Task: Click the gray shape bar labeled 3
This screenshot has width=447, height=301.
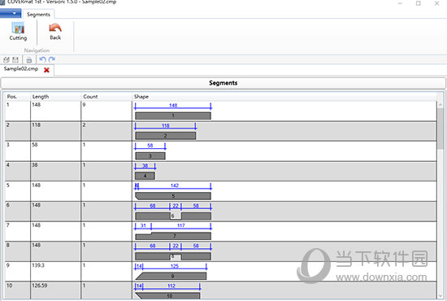Action: pos(150,155)
